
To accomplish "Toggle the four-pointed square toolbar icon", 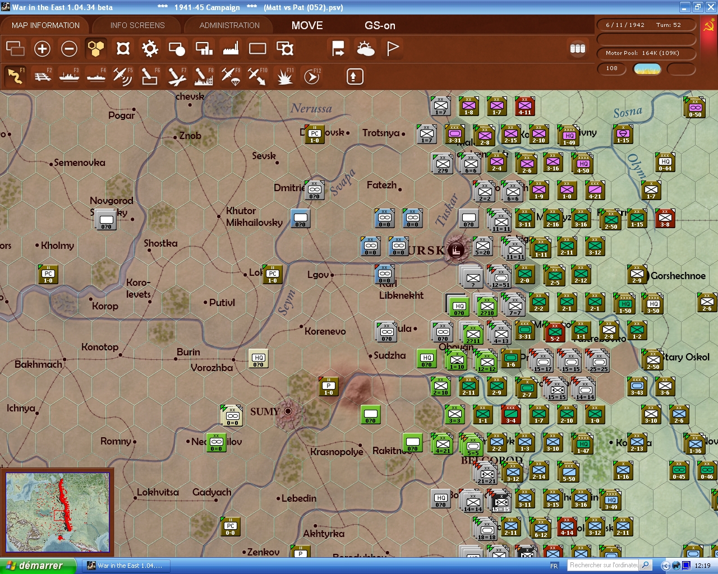I will point(123,49).
